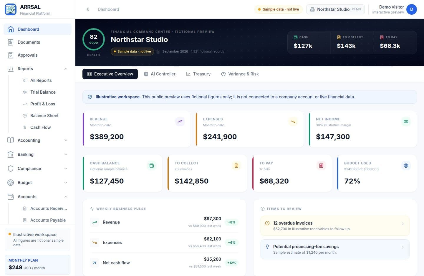Click the Net Income banknote icon
Image resolution: width=424 pixels, height=276 pixels.
[x=406, y=122]
